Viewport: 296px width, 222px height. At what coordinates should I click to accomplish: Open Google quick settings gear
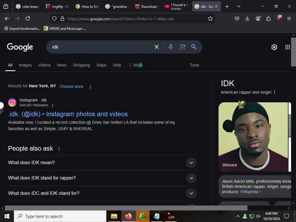pyautogui.click(x=274, y=47)
